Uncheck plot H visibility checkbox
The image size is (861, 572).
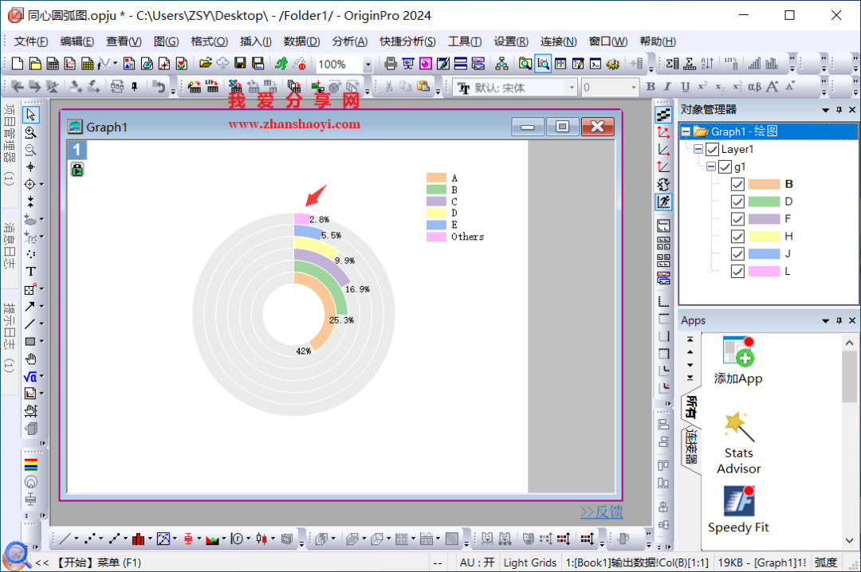coord(737,237)
